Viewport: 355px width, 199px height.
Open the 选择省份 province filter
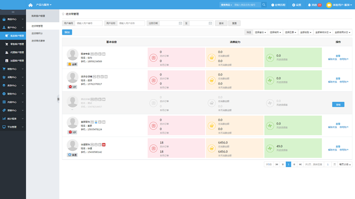pyautogui.click(x=260, y=32)
